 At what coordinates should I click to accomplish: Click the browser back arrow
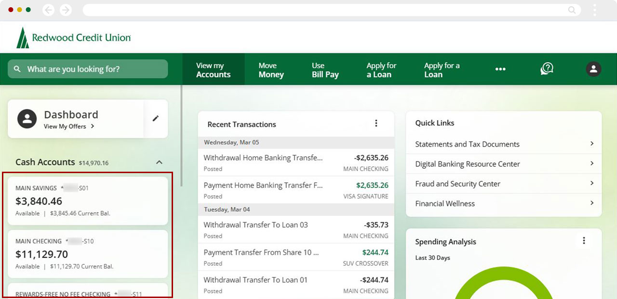tap(49, 10)
